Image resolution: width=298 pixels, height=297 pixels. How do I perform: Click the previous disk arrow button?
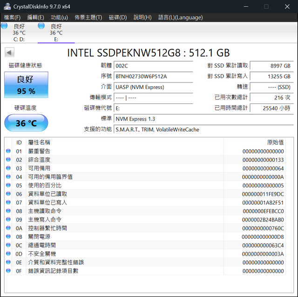pyautogui.click(x=9, y=52)
